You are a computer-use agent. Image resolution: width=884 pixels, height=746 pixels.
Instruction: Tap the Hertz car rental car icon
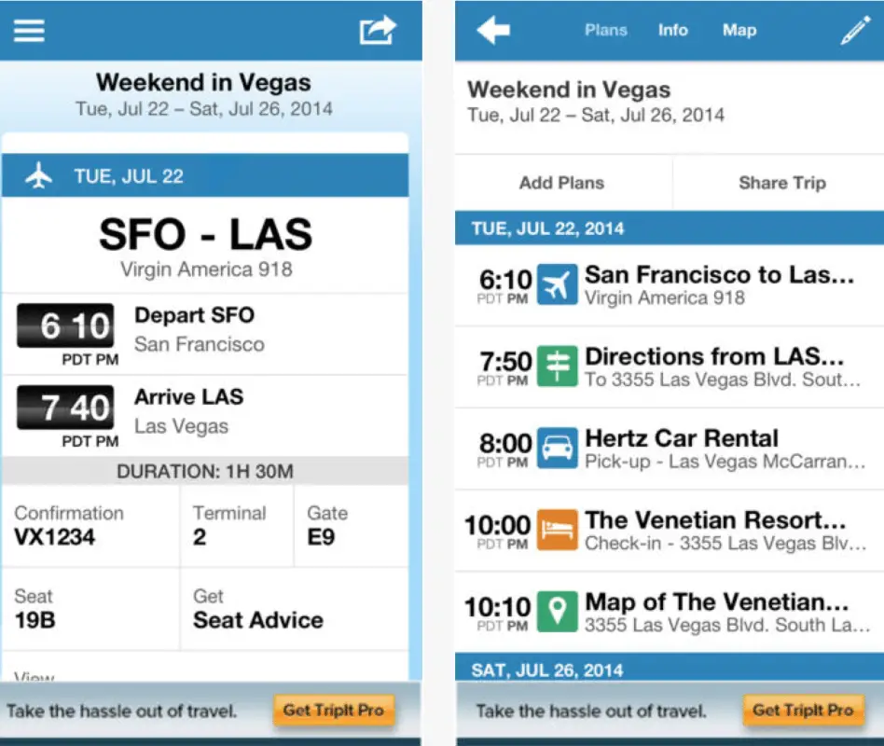tap(557, 448)
